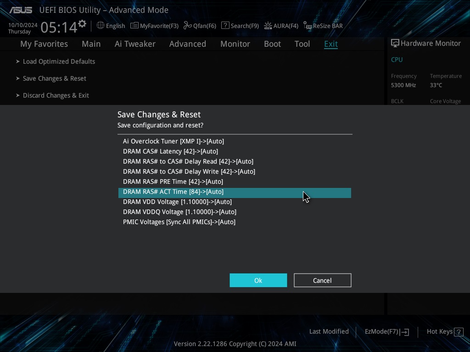Image resolution: width=470 pixels, height=352 pixels.
Task: Show Hot Keys help
Action: coord(439,332)
